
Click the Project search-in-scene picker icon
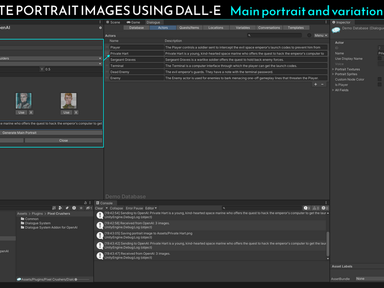pos(54,208)
